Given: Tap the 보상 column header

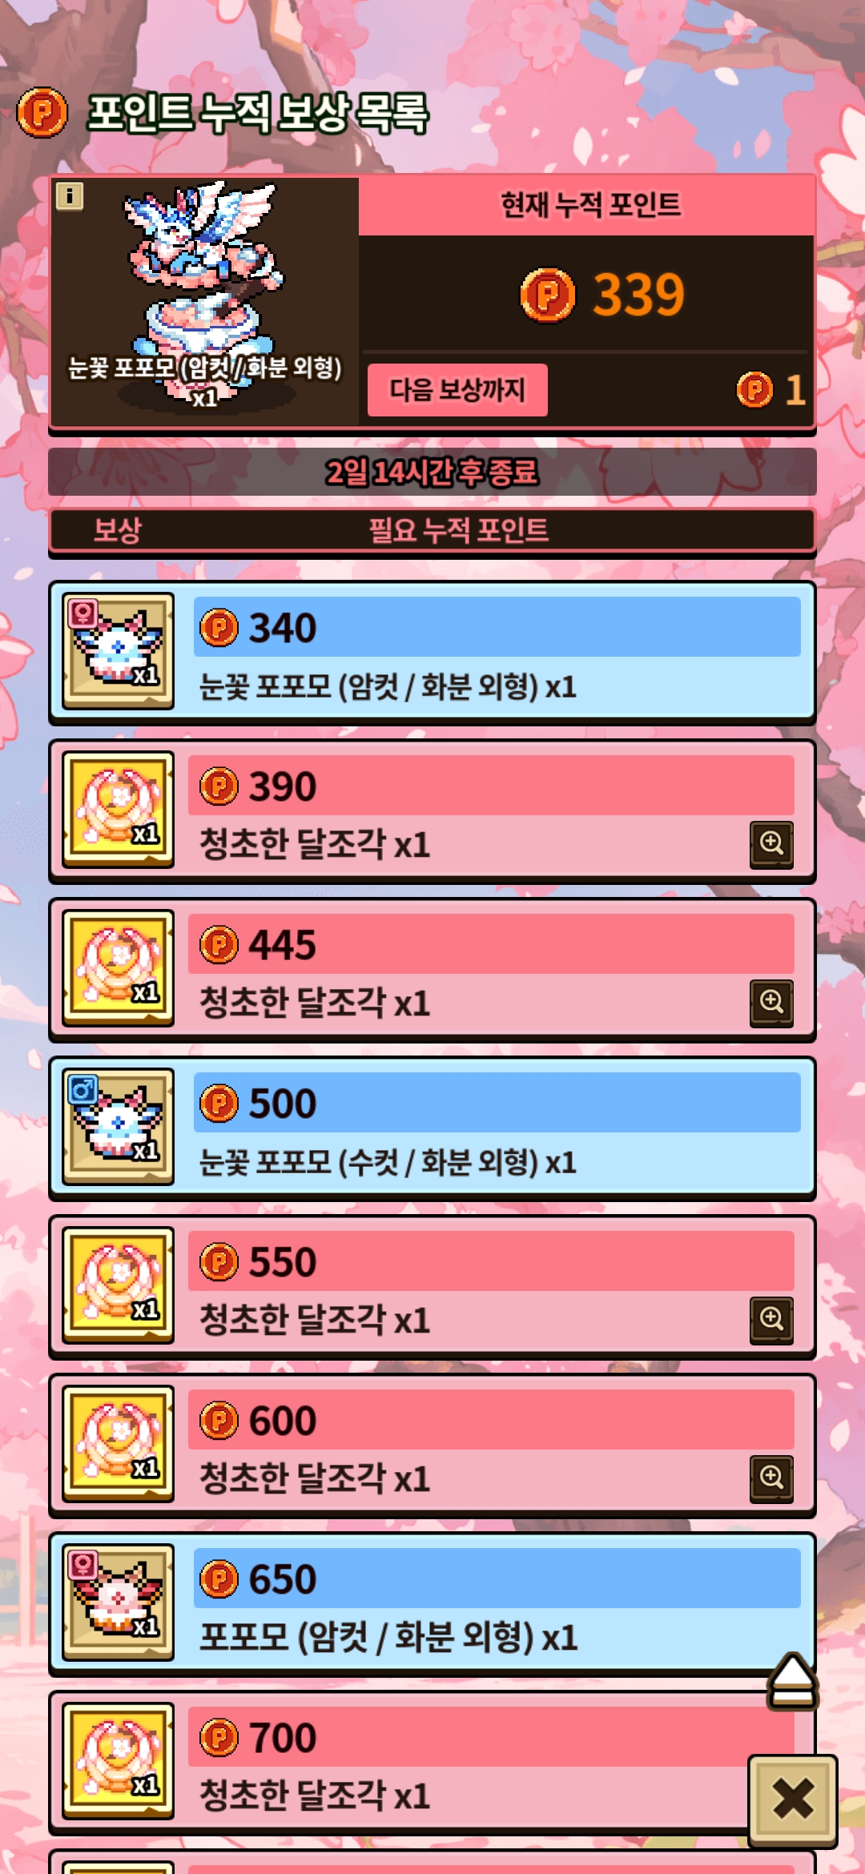Looking at the screenshot, I should point(118,530).
